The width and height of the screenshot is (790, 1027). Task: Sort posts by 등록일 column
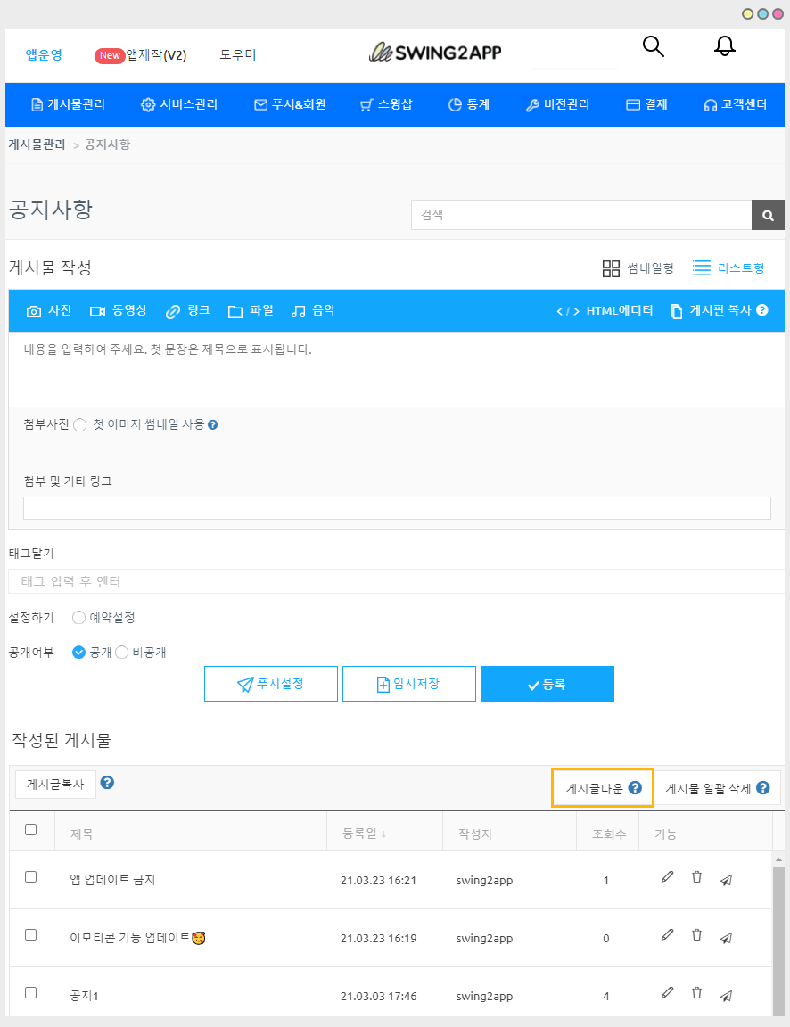(x=364, y=834)
